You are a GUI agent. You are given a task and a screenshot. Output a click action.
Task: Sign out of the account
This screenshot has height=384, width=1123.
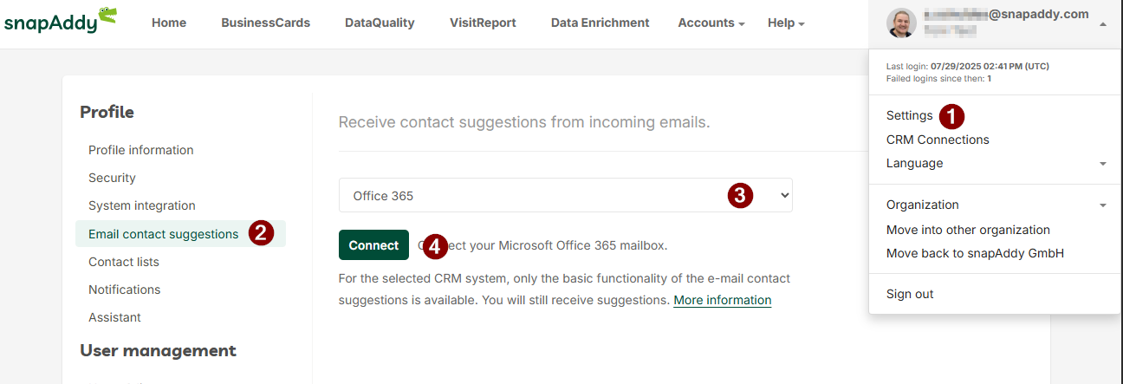[910, 294]
